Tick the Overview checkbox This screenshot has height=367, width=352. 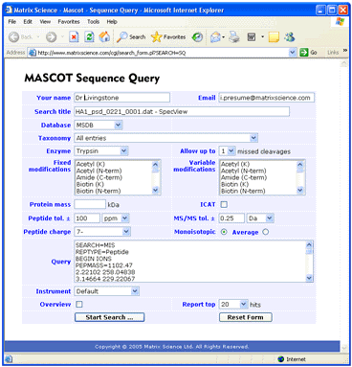tap(79, 304)
